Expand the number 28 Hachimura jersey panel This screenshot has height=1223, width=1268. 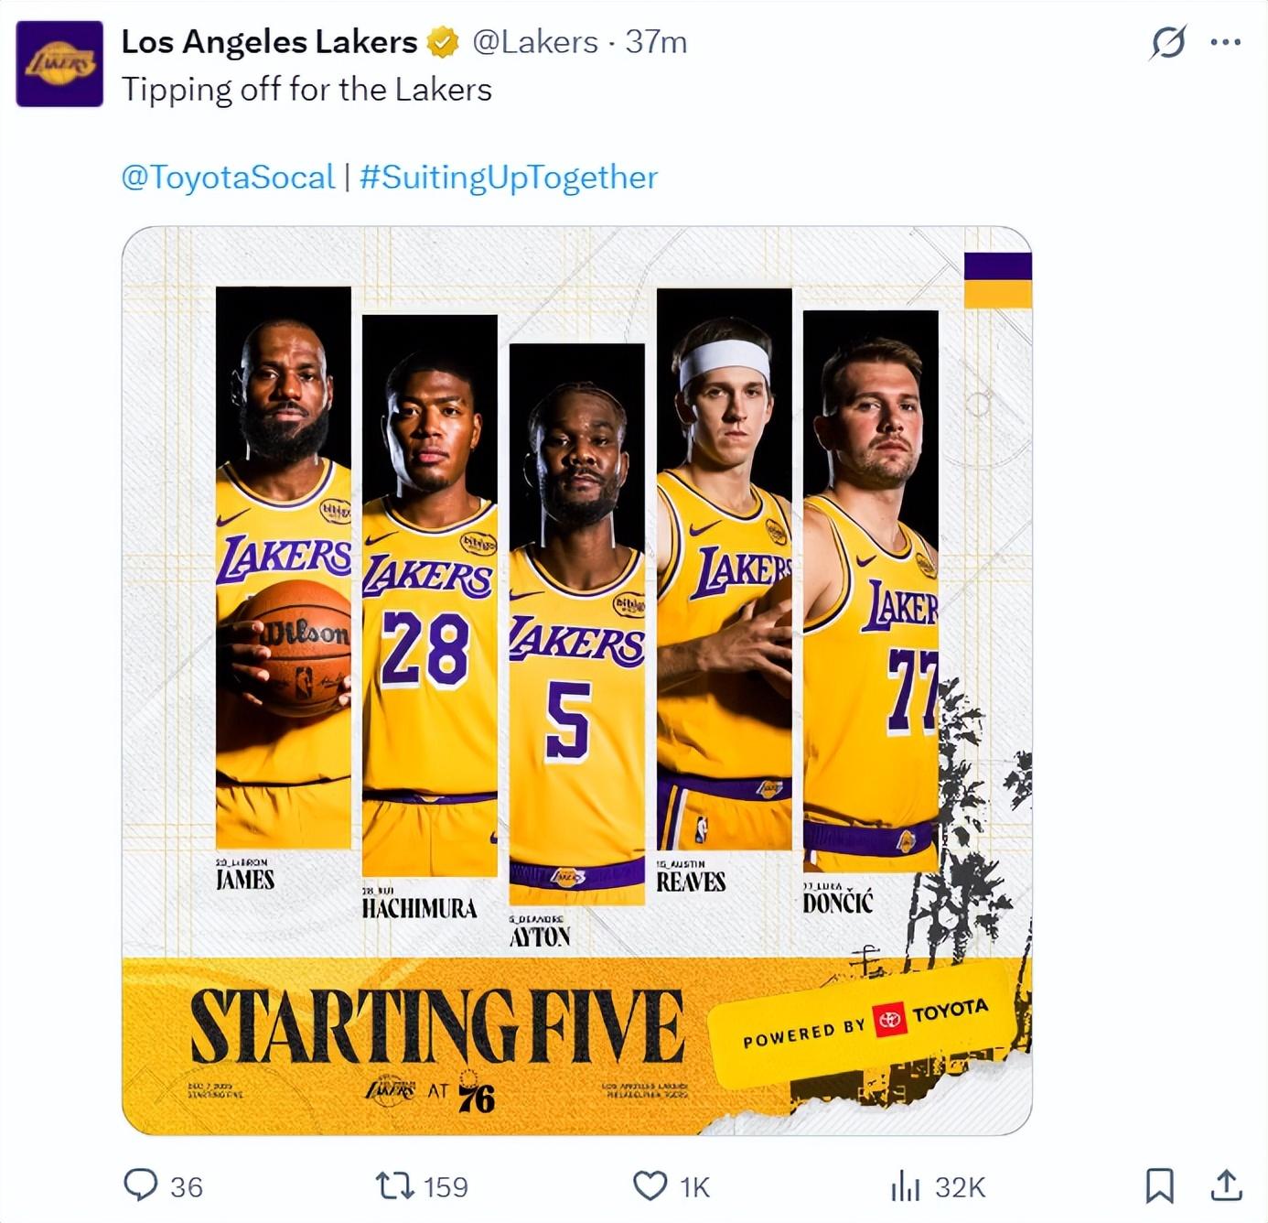coord(430,595)
